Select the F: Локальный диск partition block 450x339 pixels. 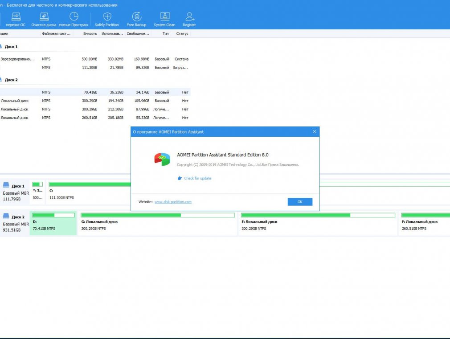click(425, 223)
